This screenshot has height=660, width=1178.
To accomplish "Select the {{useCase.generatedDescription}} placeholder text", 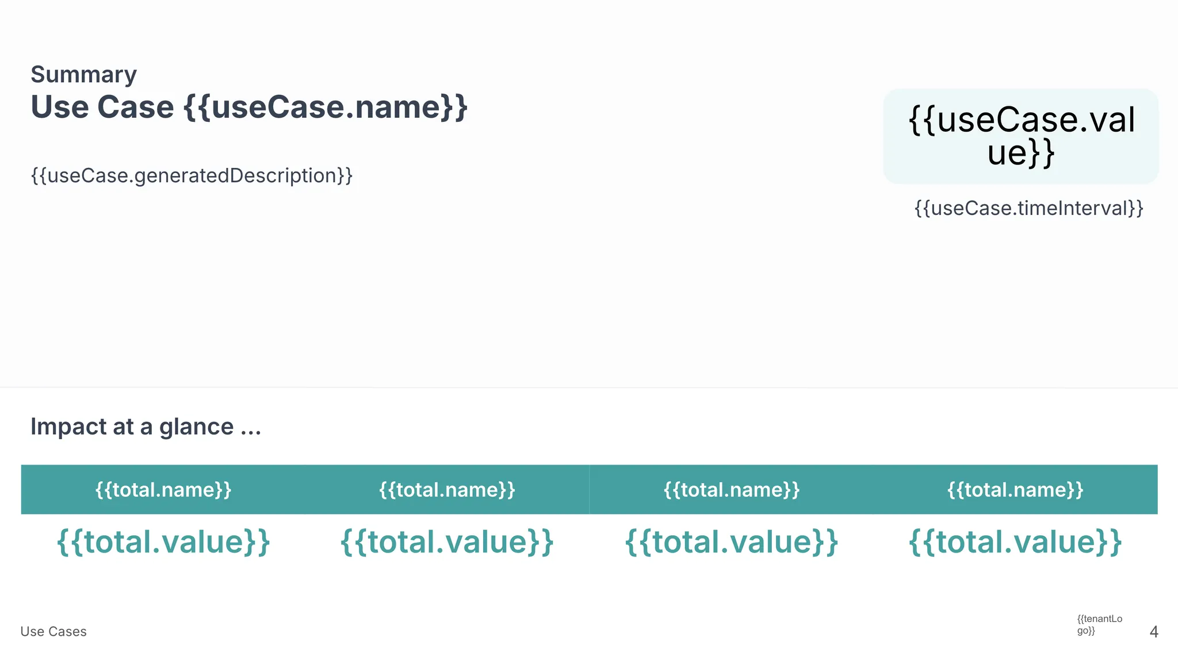I will click(x=192, y=175).
